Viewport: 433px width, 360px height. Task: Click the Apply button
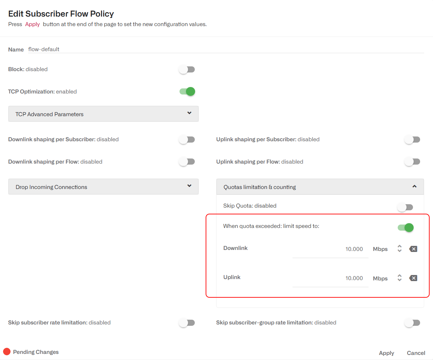[x=387, y=353]
